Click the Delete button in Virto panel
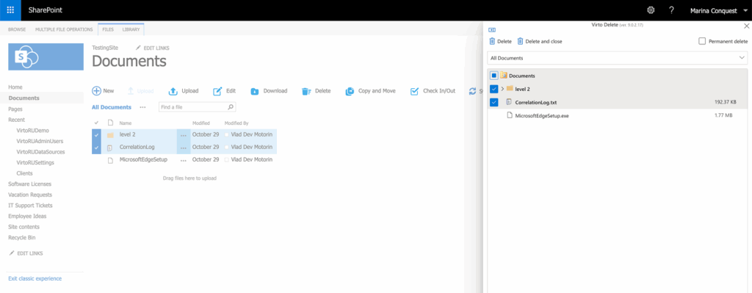 coord(500,42)
